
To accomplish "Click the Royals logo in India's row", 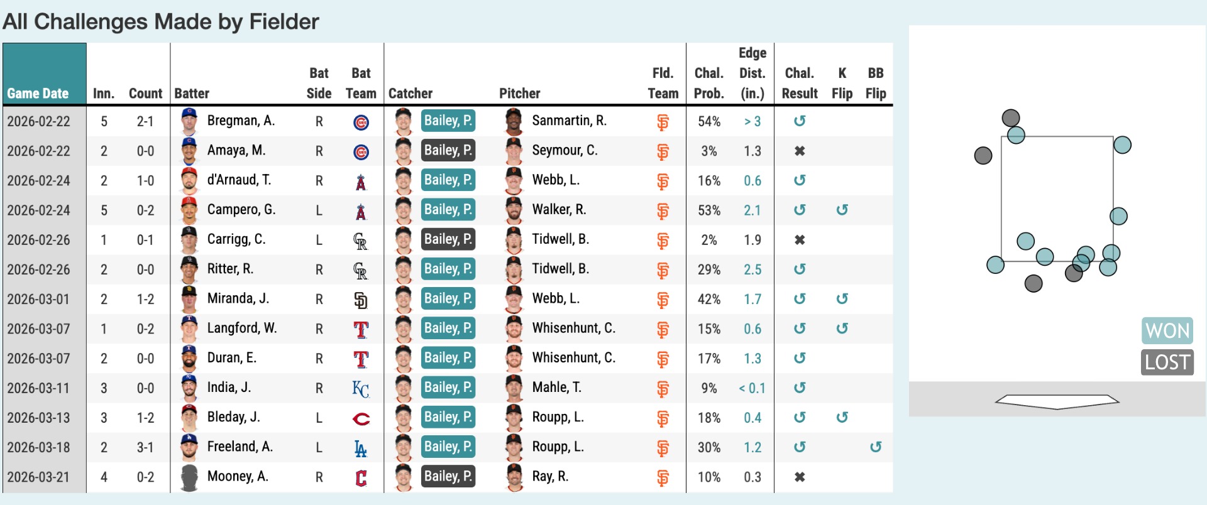I will point(361,389).
